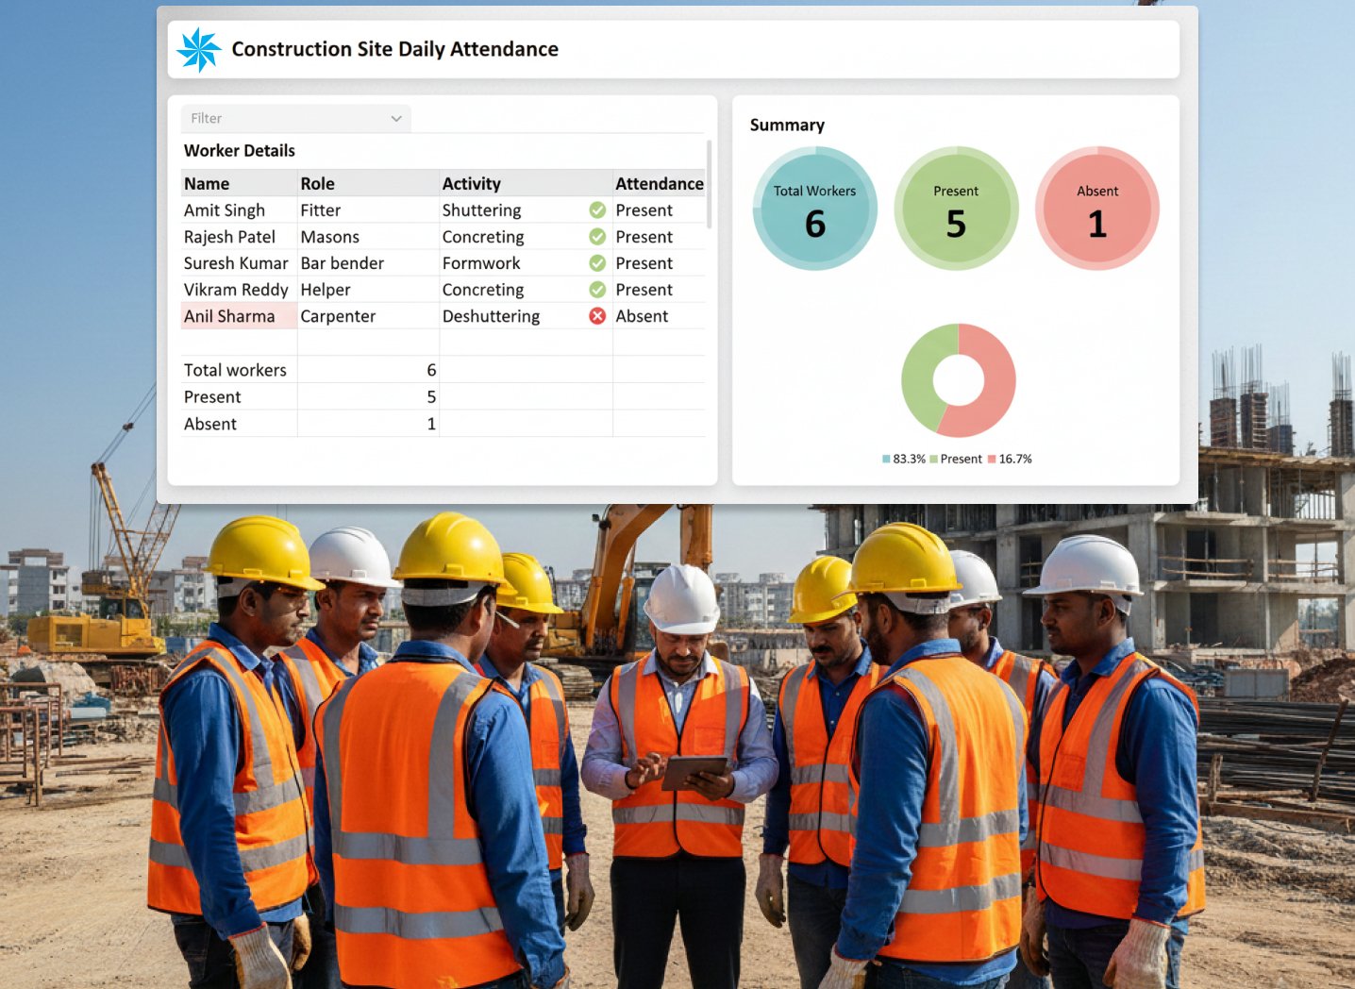Click the blue 83.3% legend swatch
Viewport: 1355px width, 989px height.
[886, 460]
